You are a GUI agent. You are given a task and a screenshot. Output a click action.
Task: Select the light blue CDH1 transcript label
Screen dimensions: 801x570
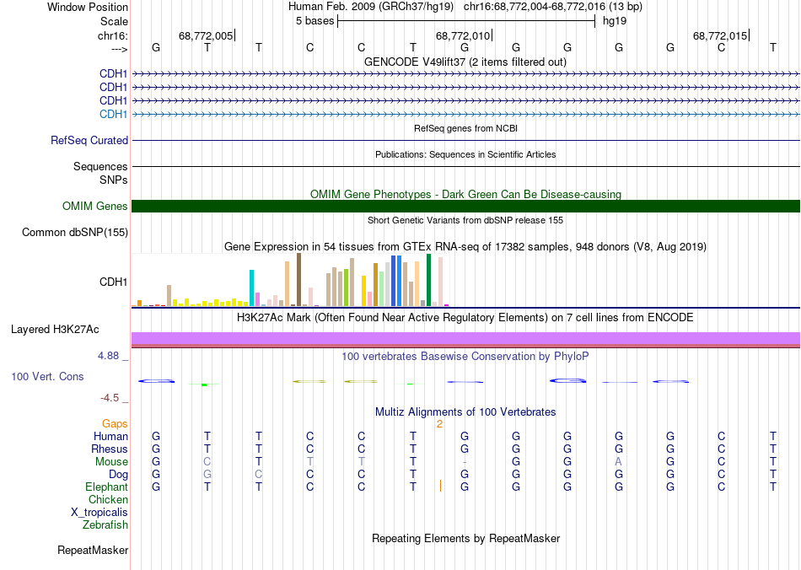point(113,114)
